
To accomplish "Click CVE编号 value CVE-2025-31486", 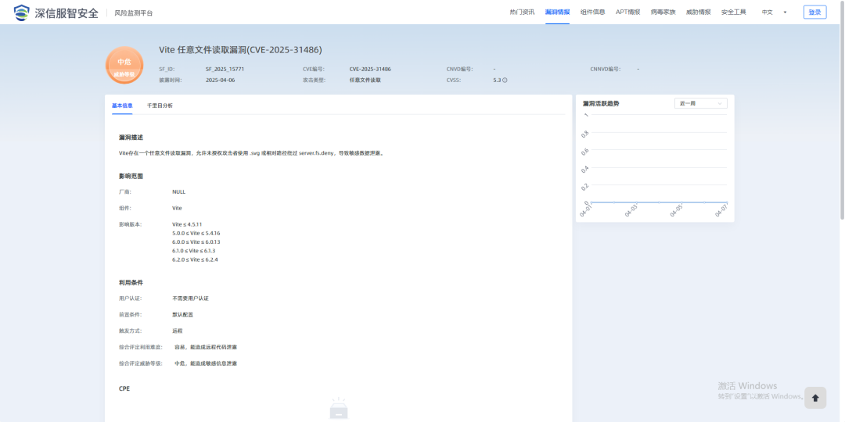I will (370, 70).
